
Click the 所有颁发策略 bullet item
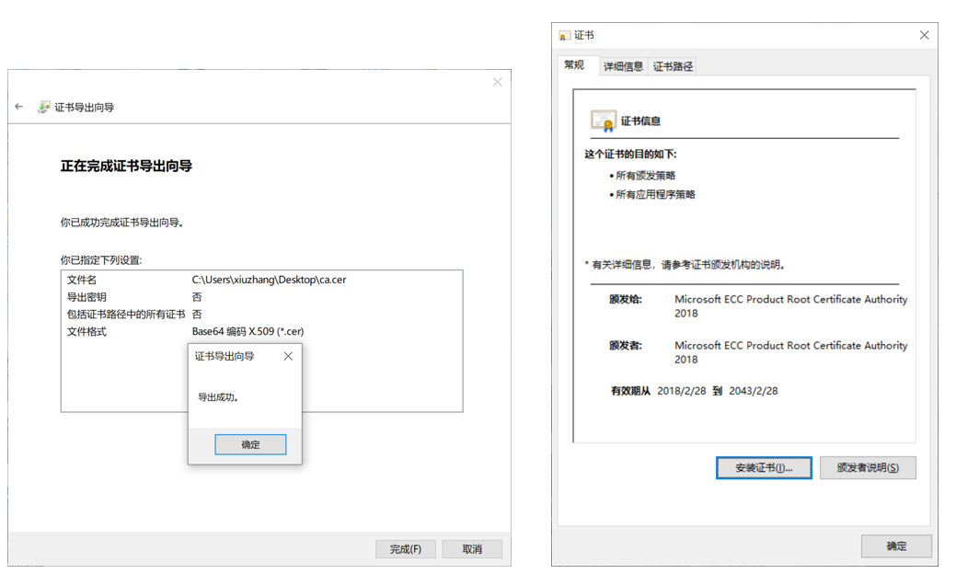click(645, 176)
